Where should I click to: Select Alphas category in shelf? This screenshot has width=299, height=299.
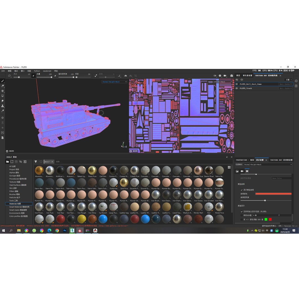pyautogui.click(x=14, y=172)
